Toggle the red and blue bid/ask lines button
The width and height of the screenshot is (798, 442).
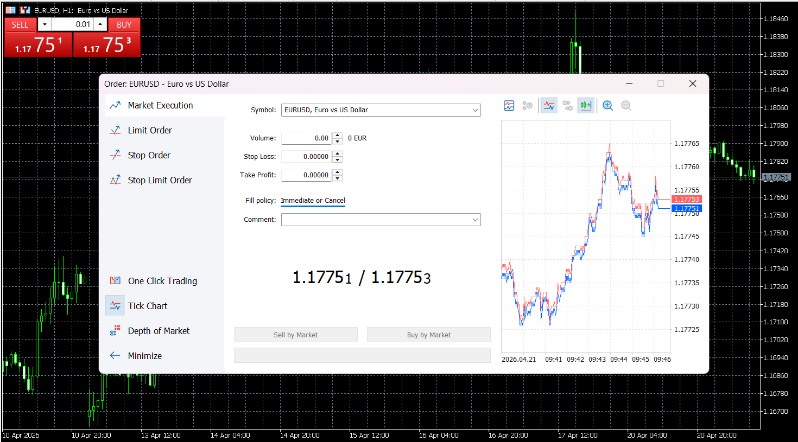(549, 106)
